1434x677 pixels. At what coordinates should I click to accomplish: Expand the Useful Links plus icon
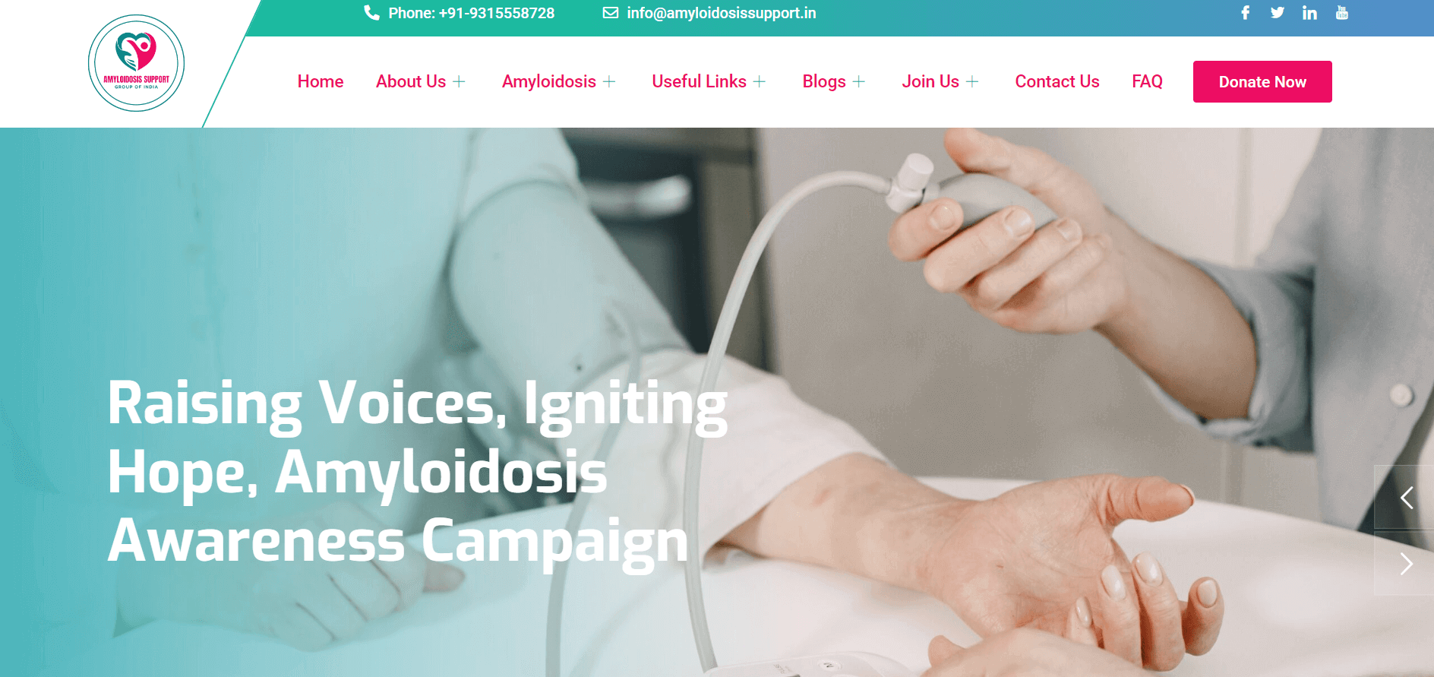760,82
